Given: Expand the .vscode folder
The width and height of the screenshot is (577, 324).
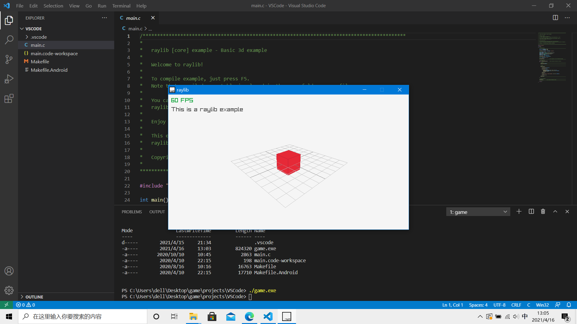Looking at the screenshot, I should point(39,37).
